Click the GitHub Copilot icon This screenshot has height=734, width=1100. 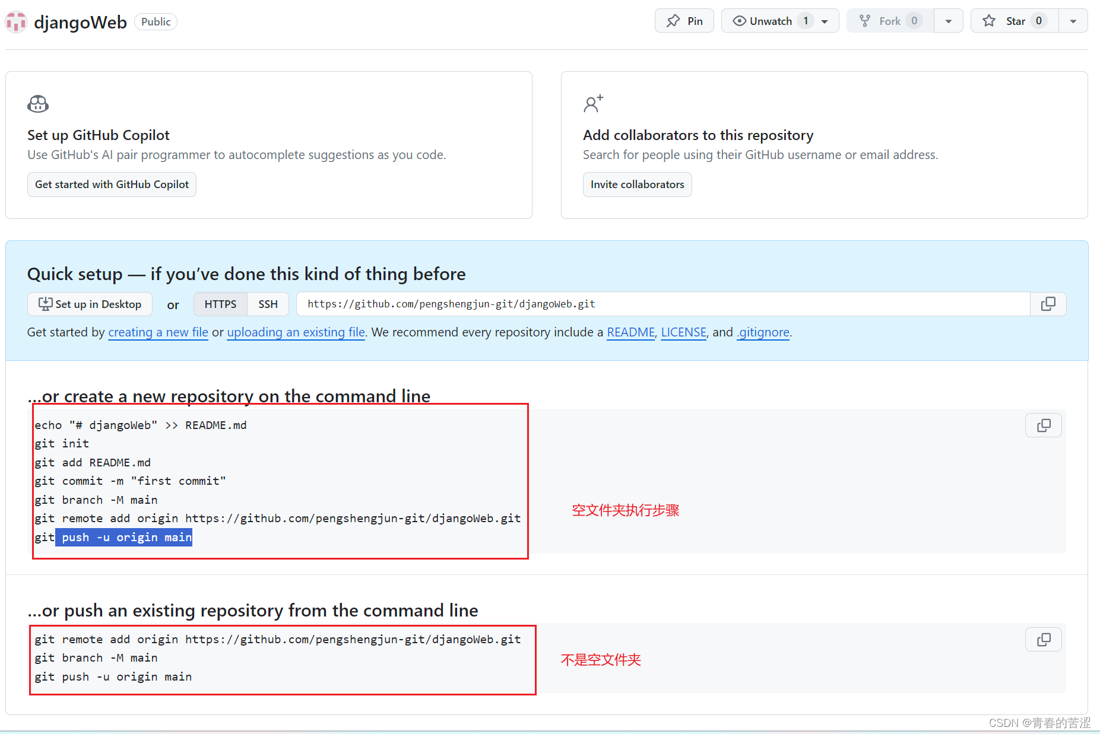tap(38, 104)
